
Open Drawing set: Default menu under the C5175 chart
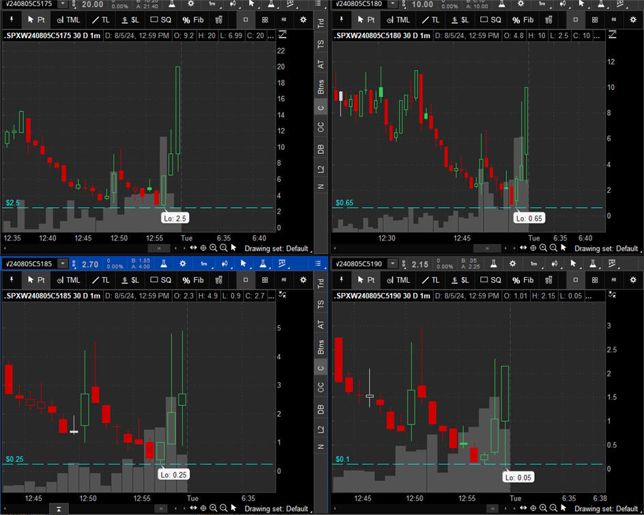[278, 249]
